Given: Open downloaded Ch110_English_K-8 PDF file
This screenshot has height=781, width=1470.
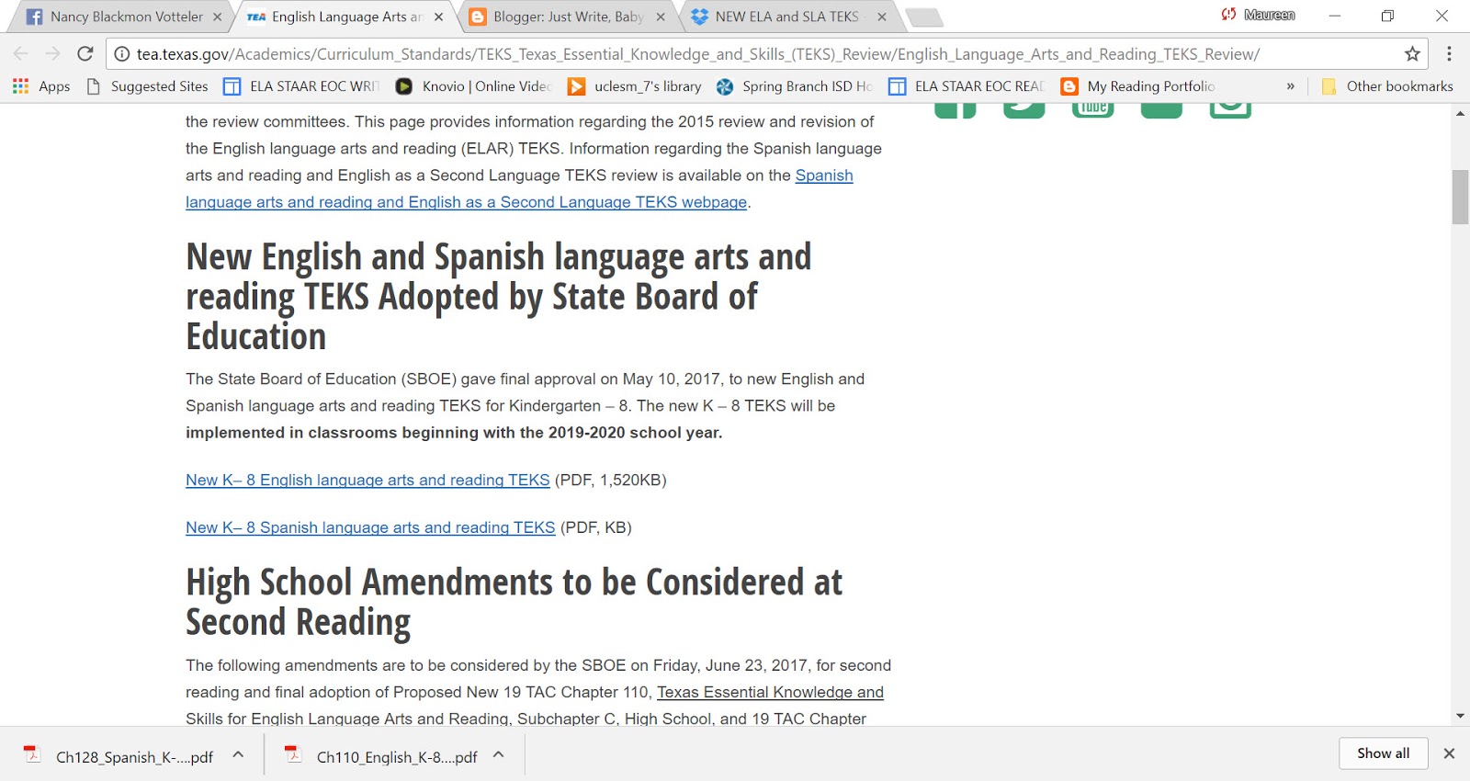Looking at the screenshot, I should (380, 756).
